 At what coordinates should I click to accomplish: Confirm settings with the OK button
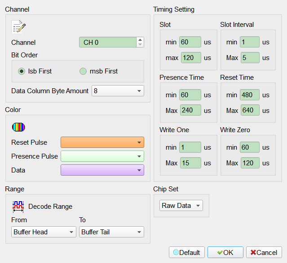[x=225, y=252]
